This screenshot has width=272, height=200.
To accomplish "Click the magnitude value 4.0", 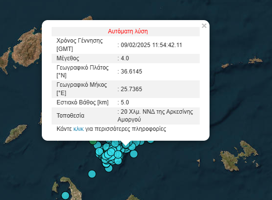I will coord(125,58).
